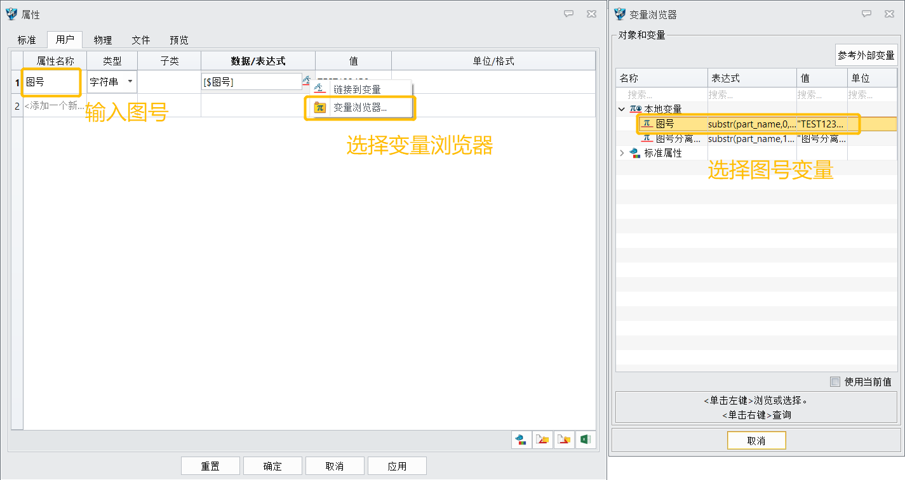Click the 确定 button
This screenshot has width=905, height=480.
point(272,466)
